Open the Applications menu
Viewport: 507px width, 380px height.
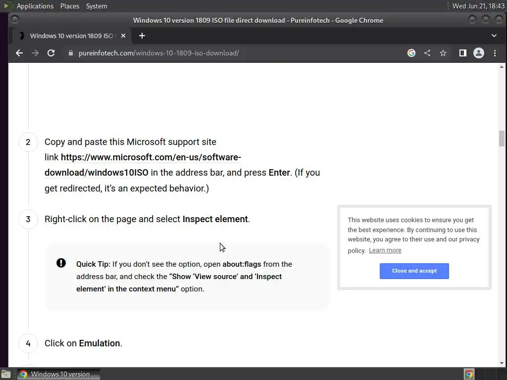point(35,6)
